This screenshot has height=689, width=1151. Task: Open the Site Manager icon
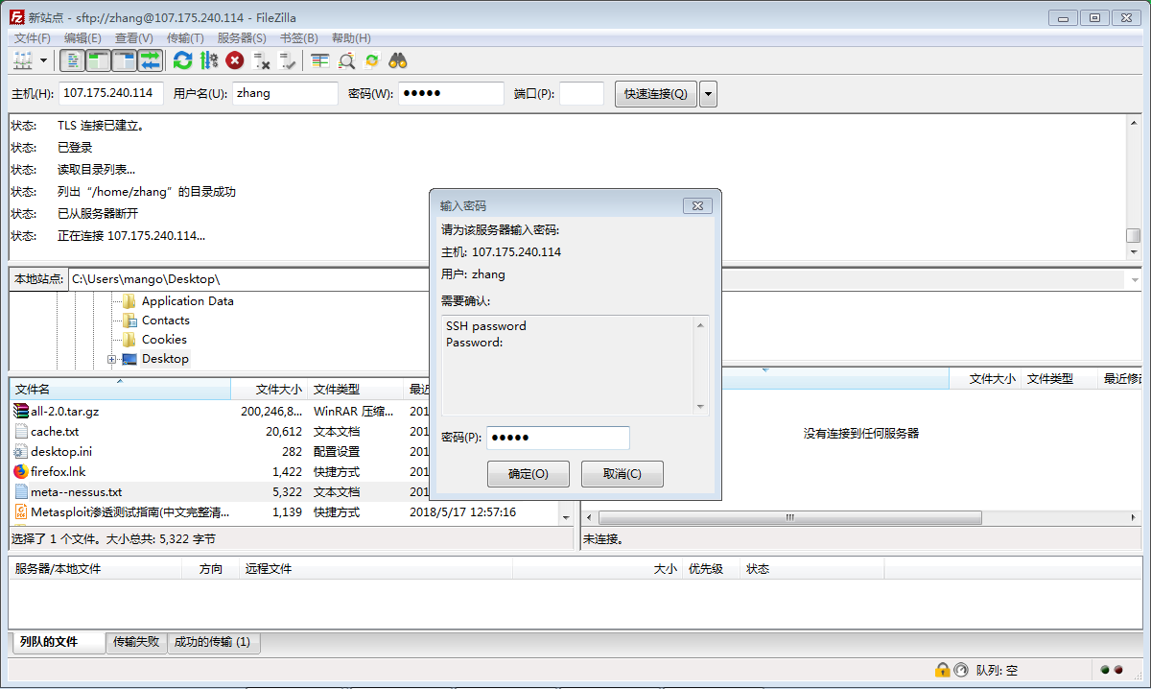click(x=22, y=60)
